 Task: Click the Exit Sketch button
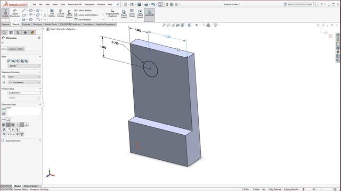(5, 13)
